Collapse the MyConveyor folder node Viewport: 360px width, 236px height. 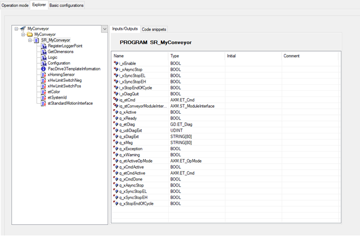click(x=23, y=34)
